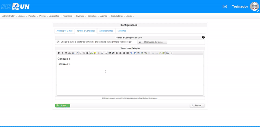Switch to Alertas por E-mail tab
The width and height of the screenshot is (260, 127).
point(64,31)
